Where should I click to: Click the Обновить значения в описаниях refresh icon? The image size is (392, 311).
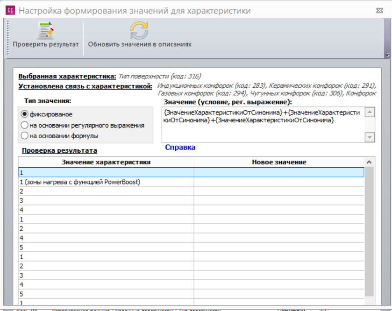click(139, 30)
